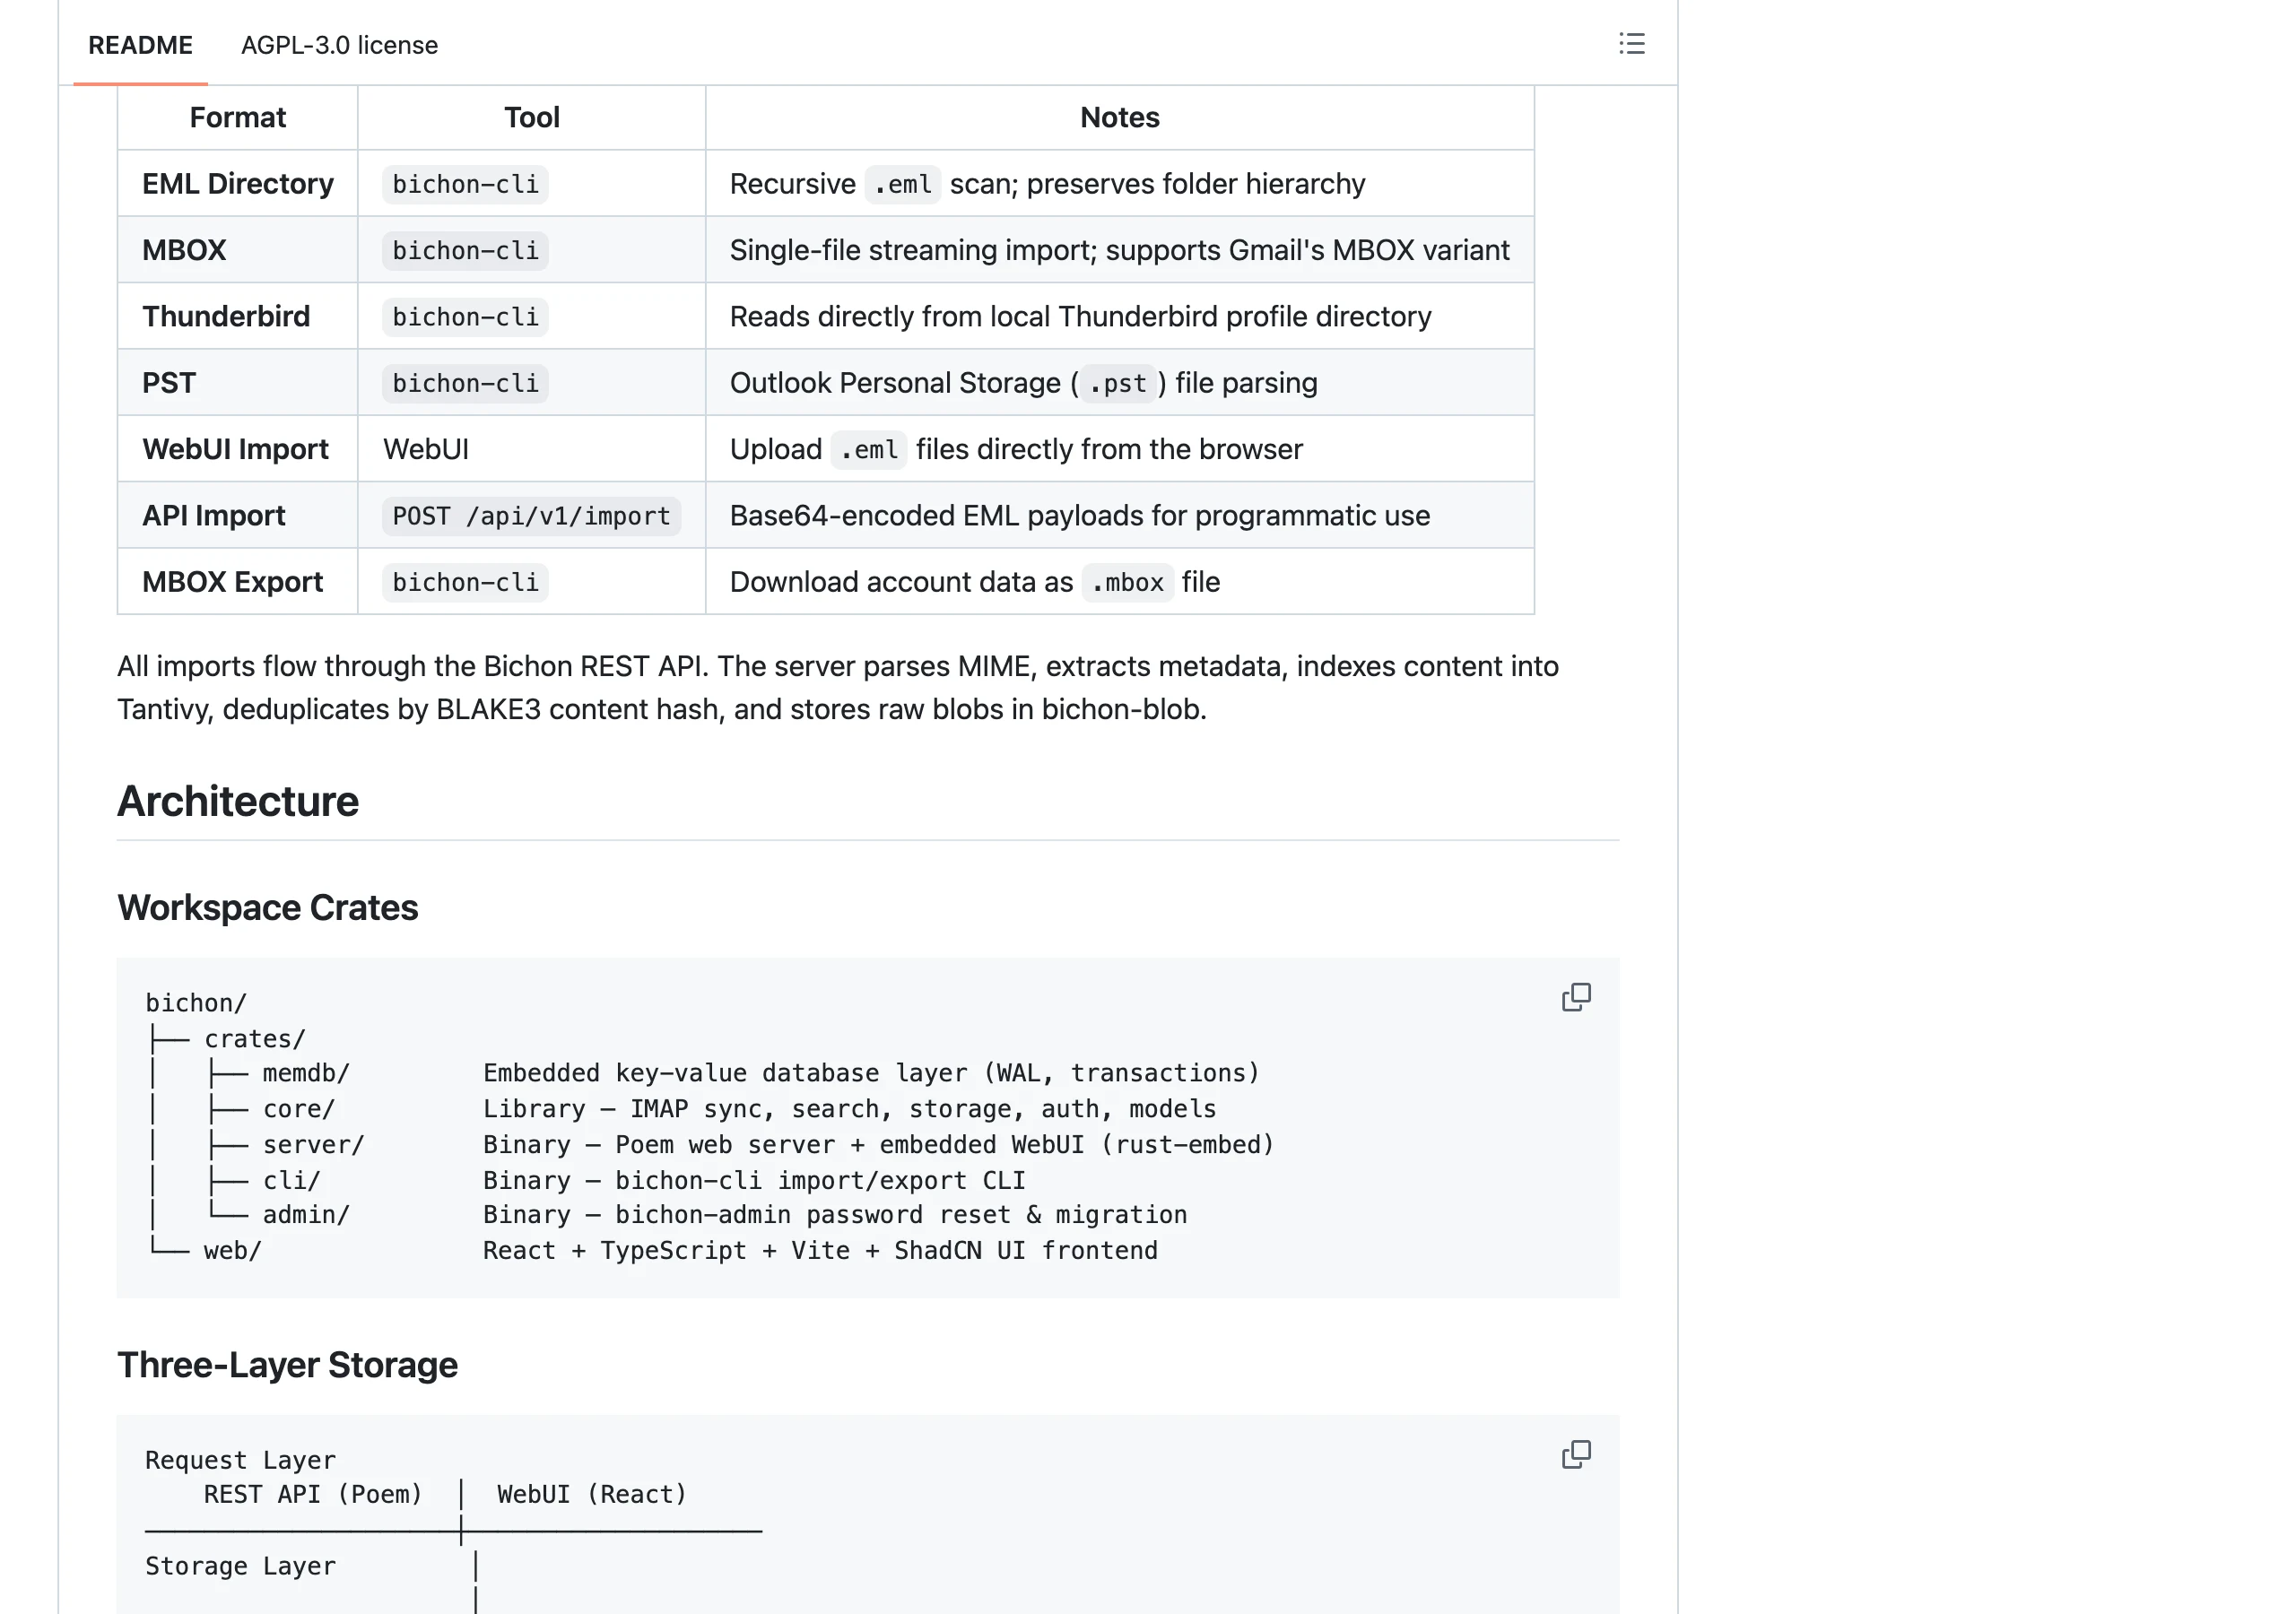Click the MBOX Export format cell
Image resolution: width=2296 pixels, height=1614 pixels.
238,582
